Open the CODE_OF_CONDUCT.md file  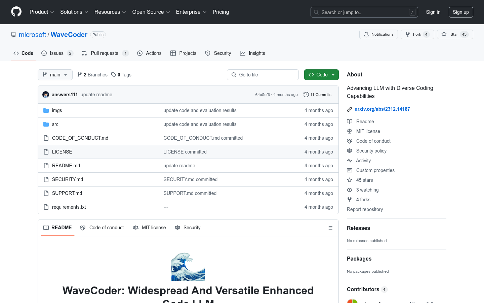point(80,138)
